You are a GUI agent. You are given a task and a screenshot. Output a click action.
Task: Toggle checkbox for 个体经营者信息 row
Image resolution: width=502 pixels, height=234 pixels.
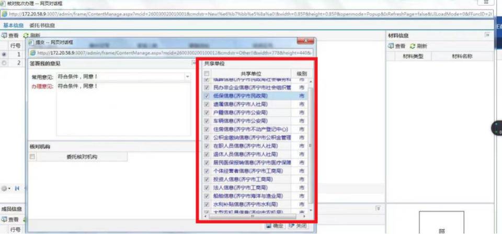(x=207, y=171)
